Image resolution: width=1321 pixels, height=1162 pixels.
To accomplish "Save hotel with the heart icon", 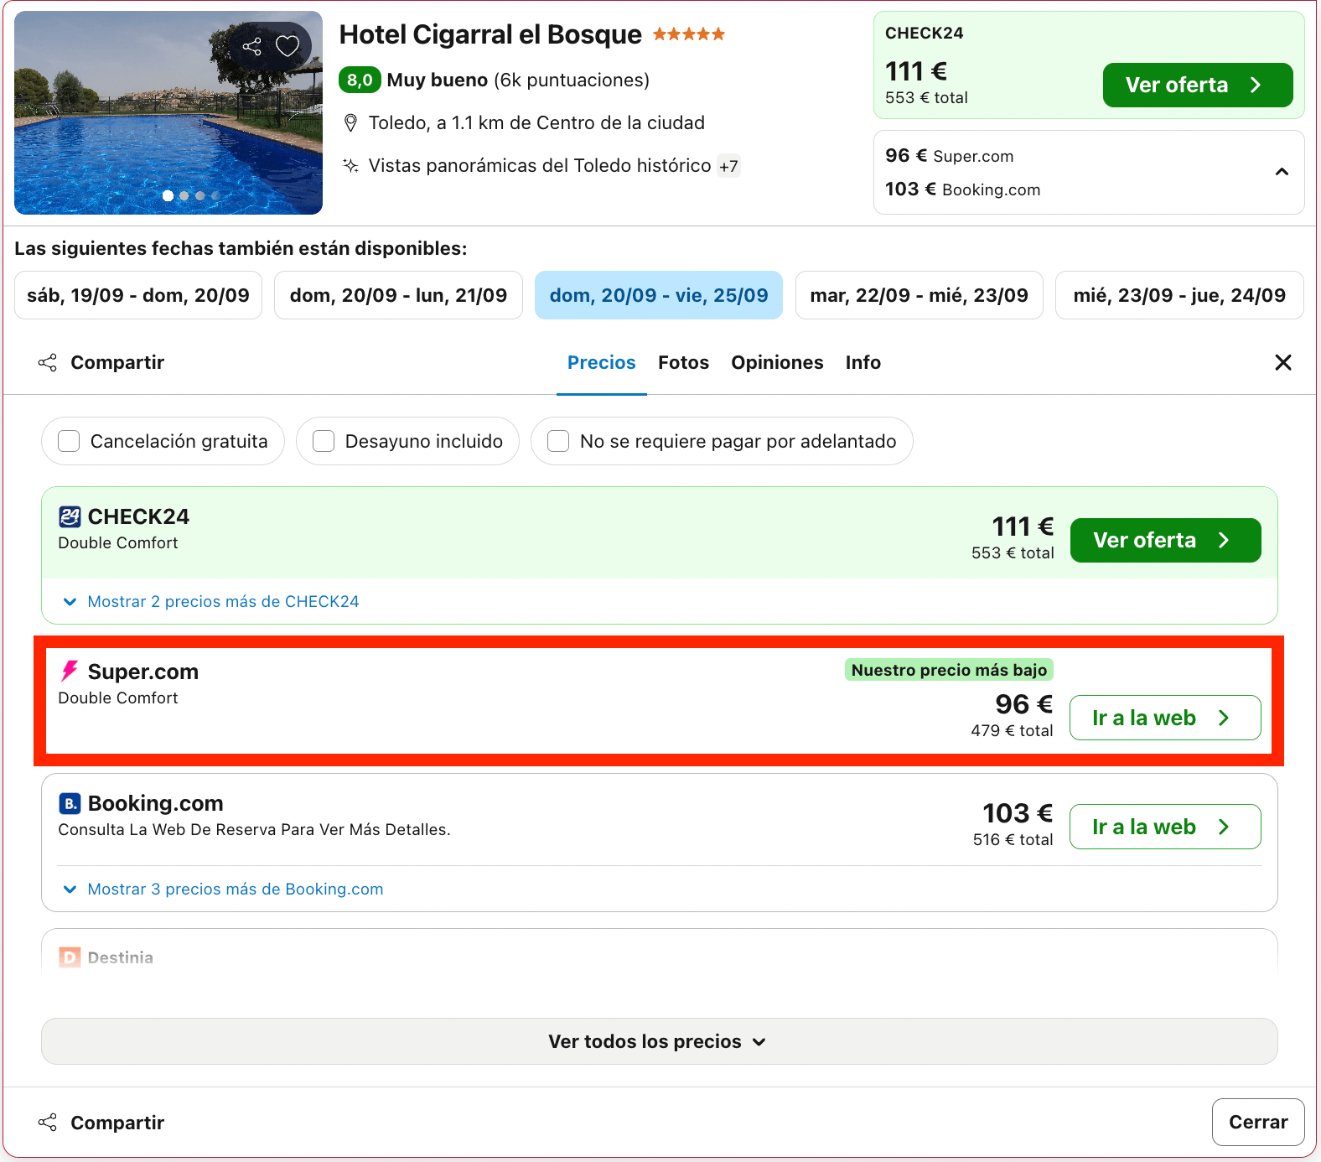I will pos(288,46).
